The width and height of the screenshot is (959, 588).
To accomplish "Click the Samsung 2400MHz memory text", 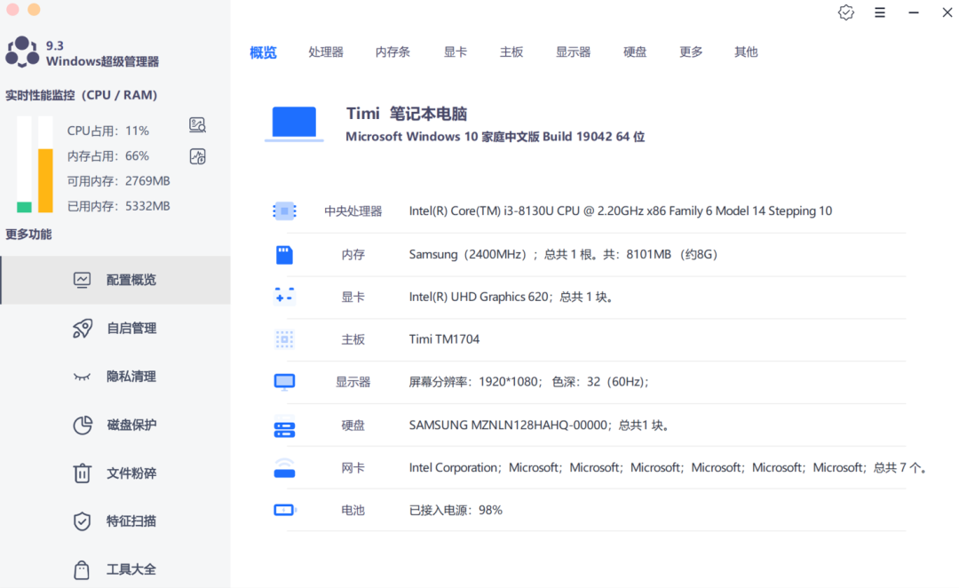I will (x=563, y=255).
